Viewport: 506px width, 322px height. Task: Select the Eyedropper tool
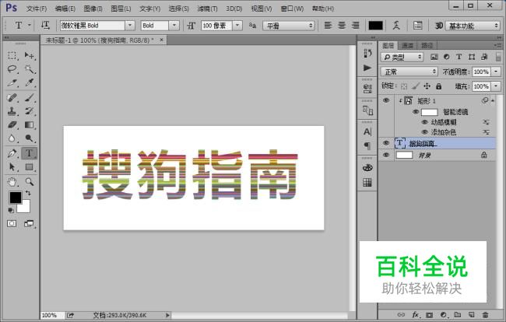(x=30, y=83)
